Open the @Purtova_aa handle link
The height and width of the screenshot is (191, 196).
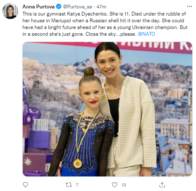click(77, 7)
